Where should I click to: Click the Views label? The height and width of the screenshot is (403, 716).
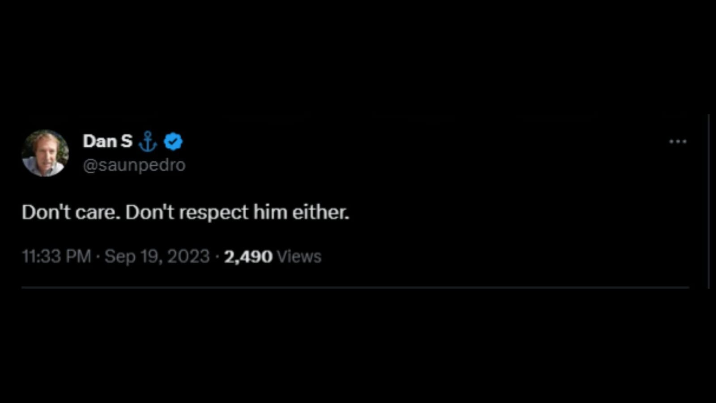299,257
